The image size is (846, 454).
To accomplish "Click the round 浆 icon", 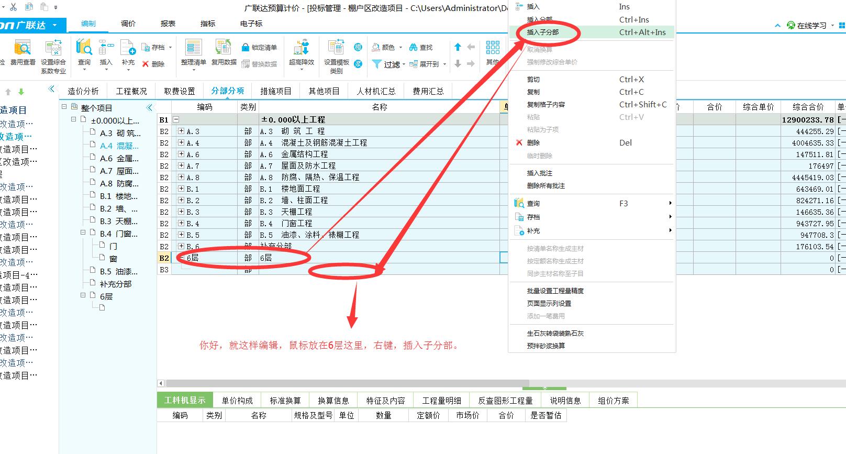I will (358, 64).
